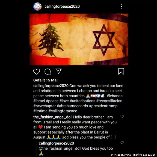157x157 pixels.
Task: View likes list 'Gefällt 15 Mal'
Action: click(x=45, y=80)
